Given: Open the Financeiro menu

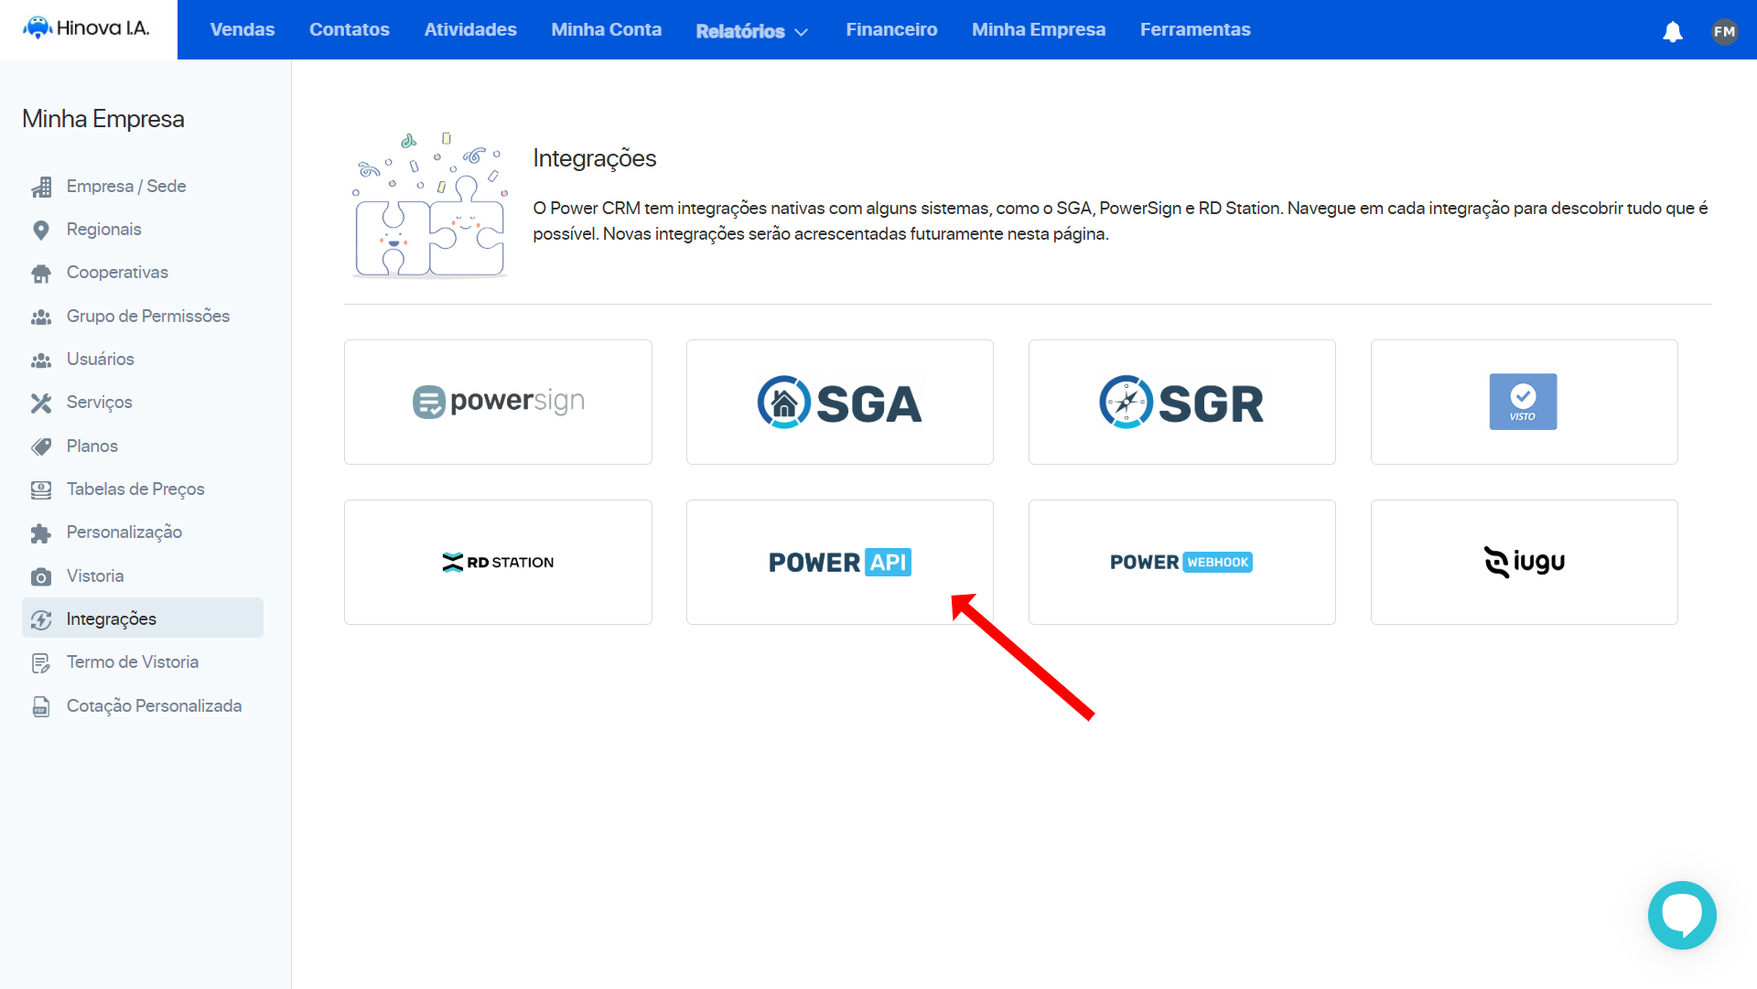Looking at the screenshot, I should coord(891,29).
